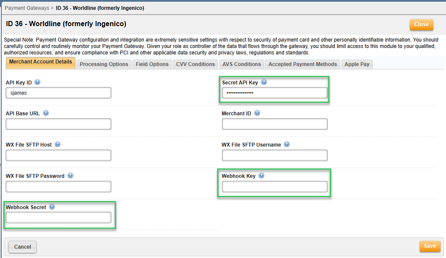The height and width of the screenshot is (258, 446).
Task: Open help for WX File SFTP Username
Action: coord(287,144)
